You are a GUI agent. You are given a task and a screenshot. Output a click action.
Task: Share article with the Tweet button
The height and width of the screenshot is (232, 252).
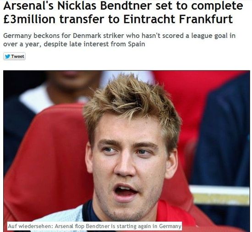[x=14, y=56]
